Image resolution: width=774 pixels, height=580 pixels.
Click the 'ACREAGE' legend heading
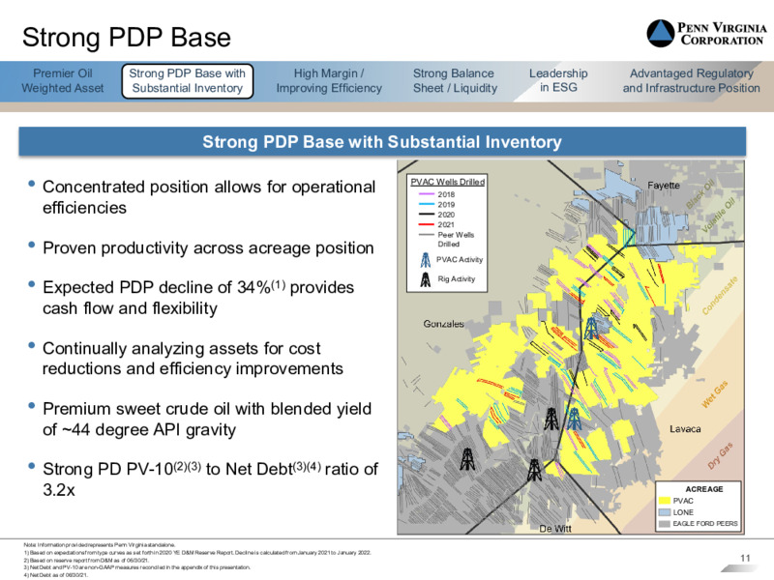pos(704,489)
